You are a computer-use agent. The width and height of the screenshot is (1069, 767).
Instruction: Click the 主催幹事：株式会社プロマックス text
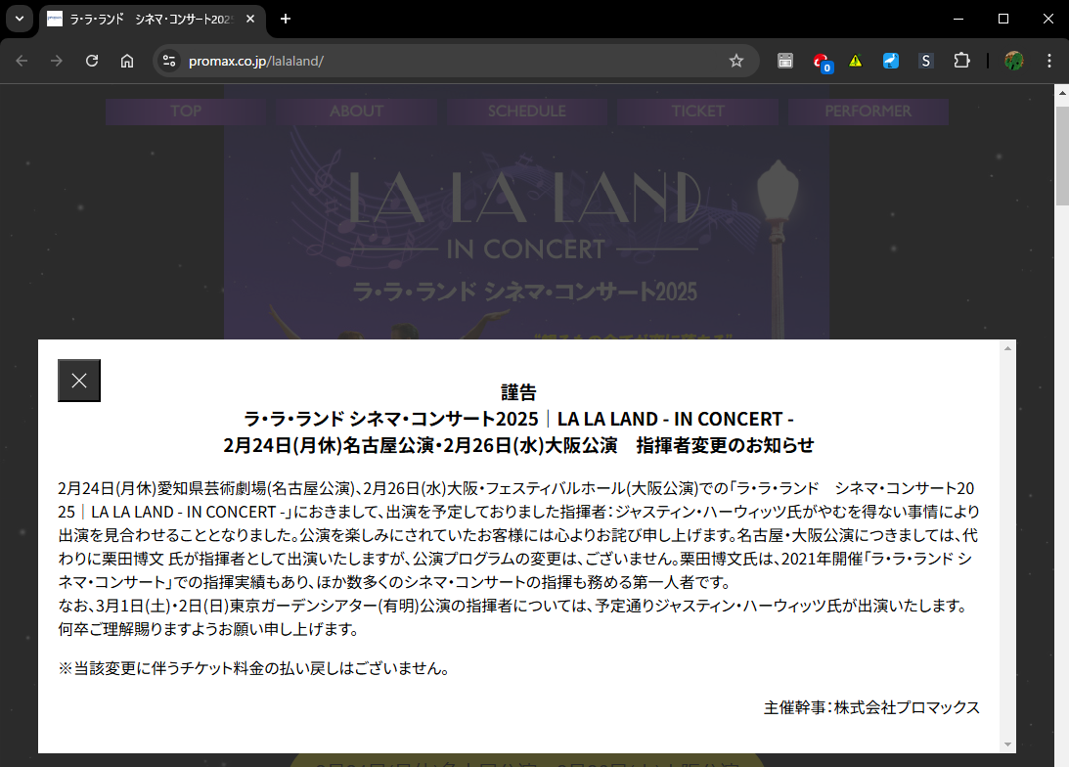tap(871, 707)
